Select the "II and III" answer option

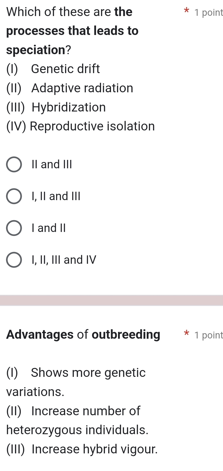tap(51, 164)
